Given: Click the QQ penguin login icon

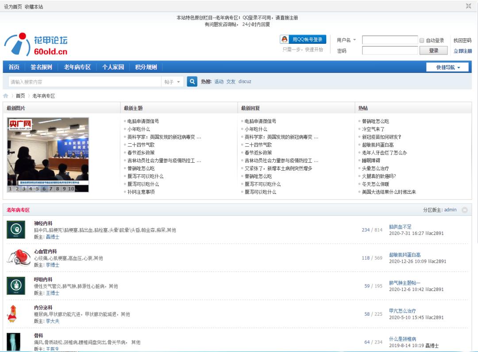Looking at the screenshot, I should click(x=285, y=39).
